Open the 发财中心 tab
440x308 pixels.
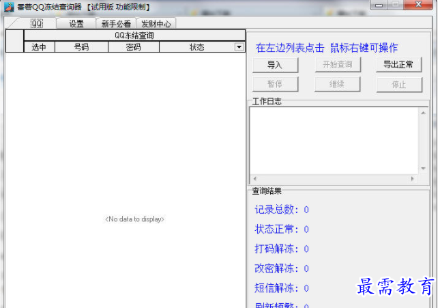pos(156,24)
